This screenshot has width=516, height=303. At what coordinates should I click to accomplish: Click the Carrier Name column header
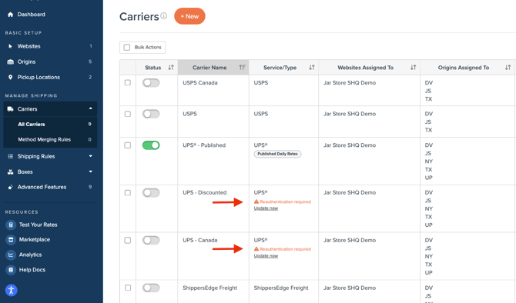(213, 68)
